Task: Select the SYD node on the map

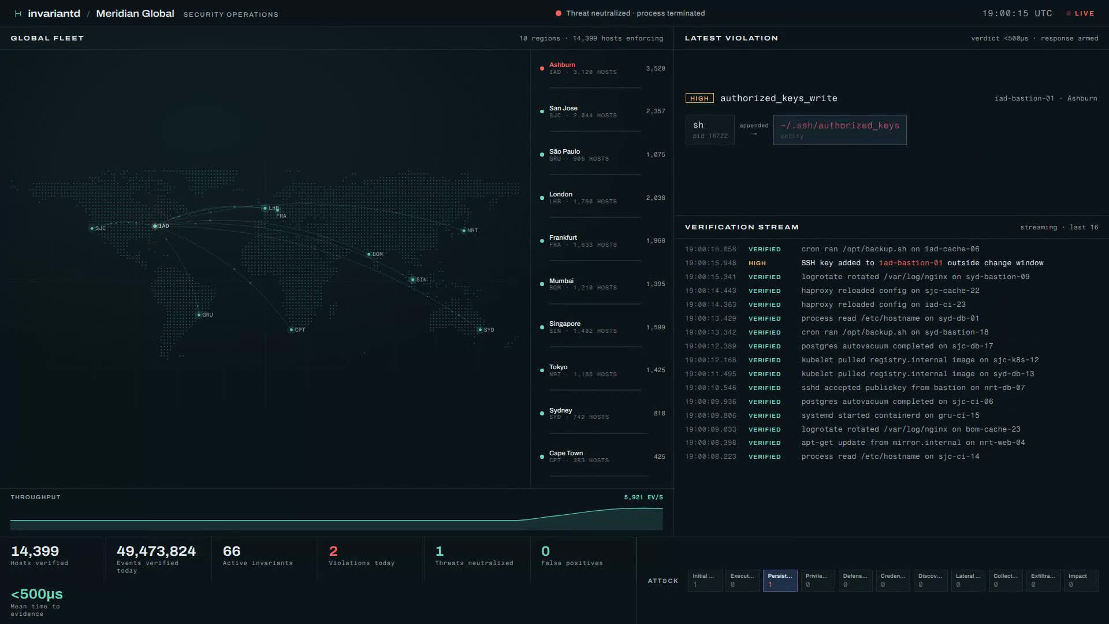Action: (x=480, y=330)
